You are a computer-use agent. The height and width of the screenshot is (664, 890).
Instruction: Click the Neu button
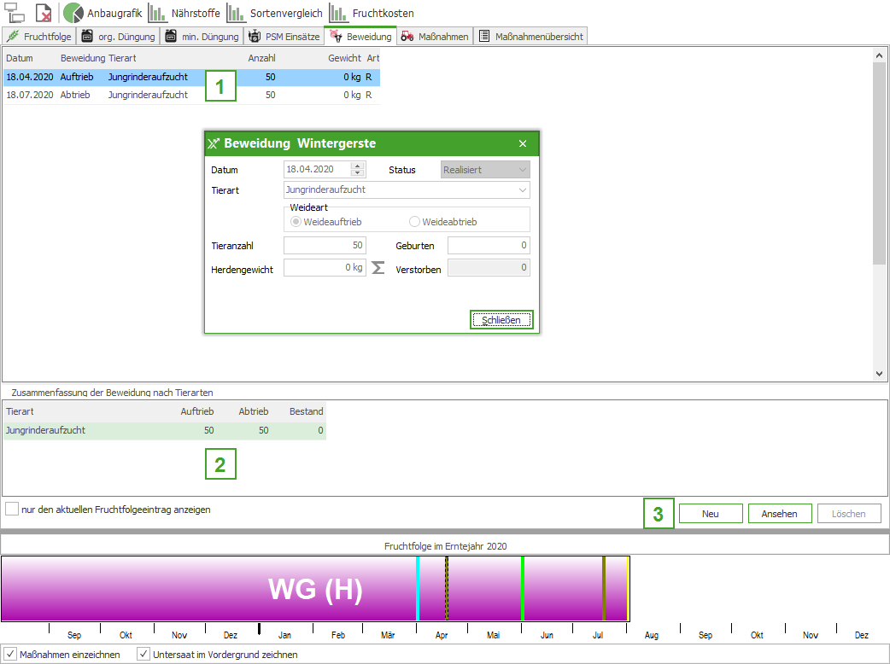click(710, 514)
